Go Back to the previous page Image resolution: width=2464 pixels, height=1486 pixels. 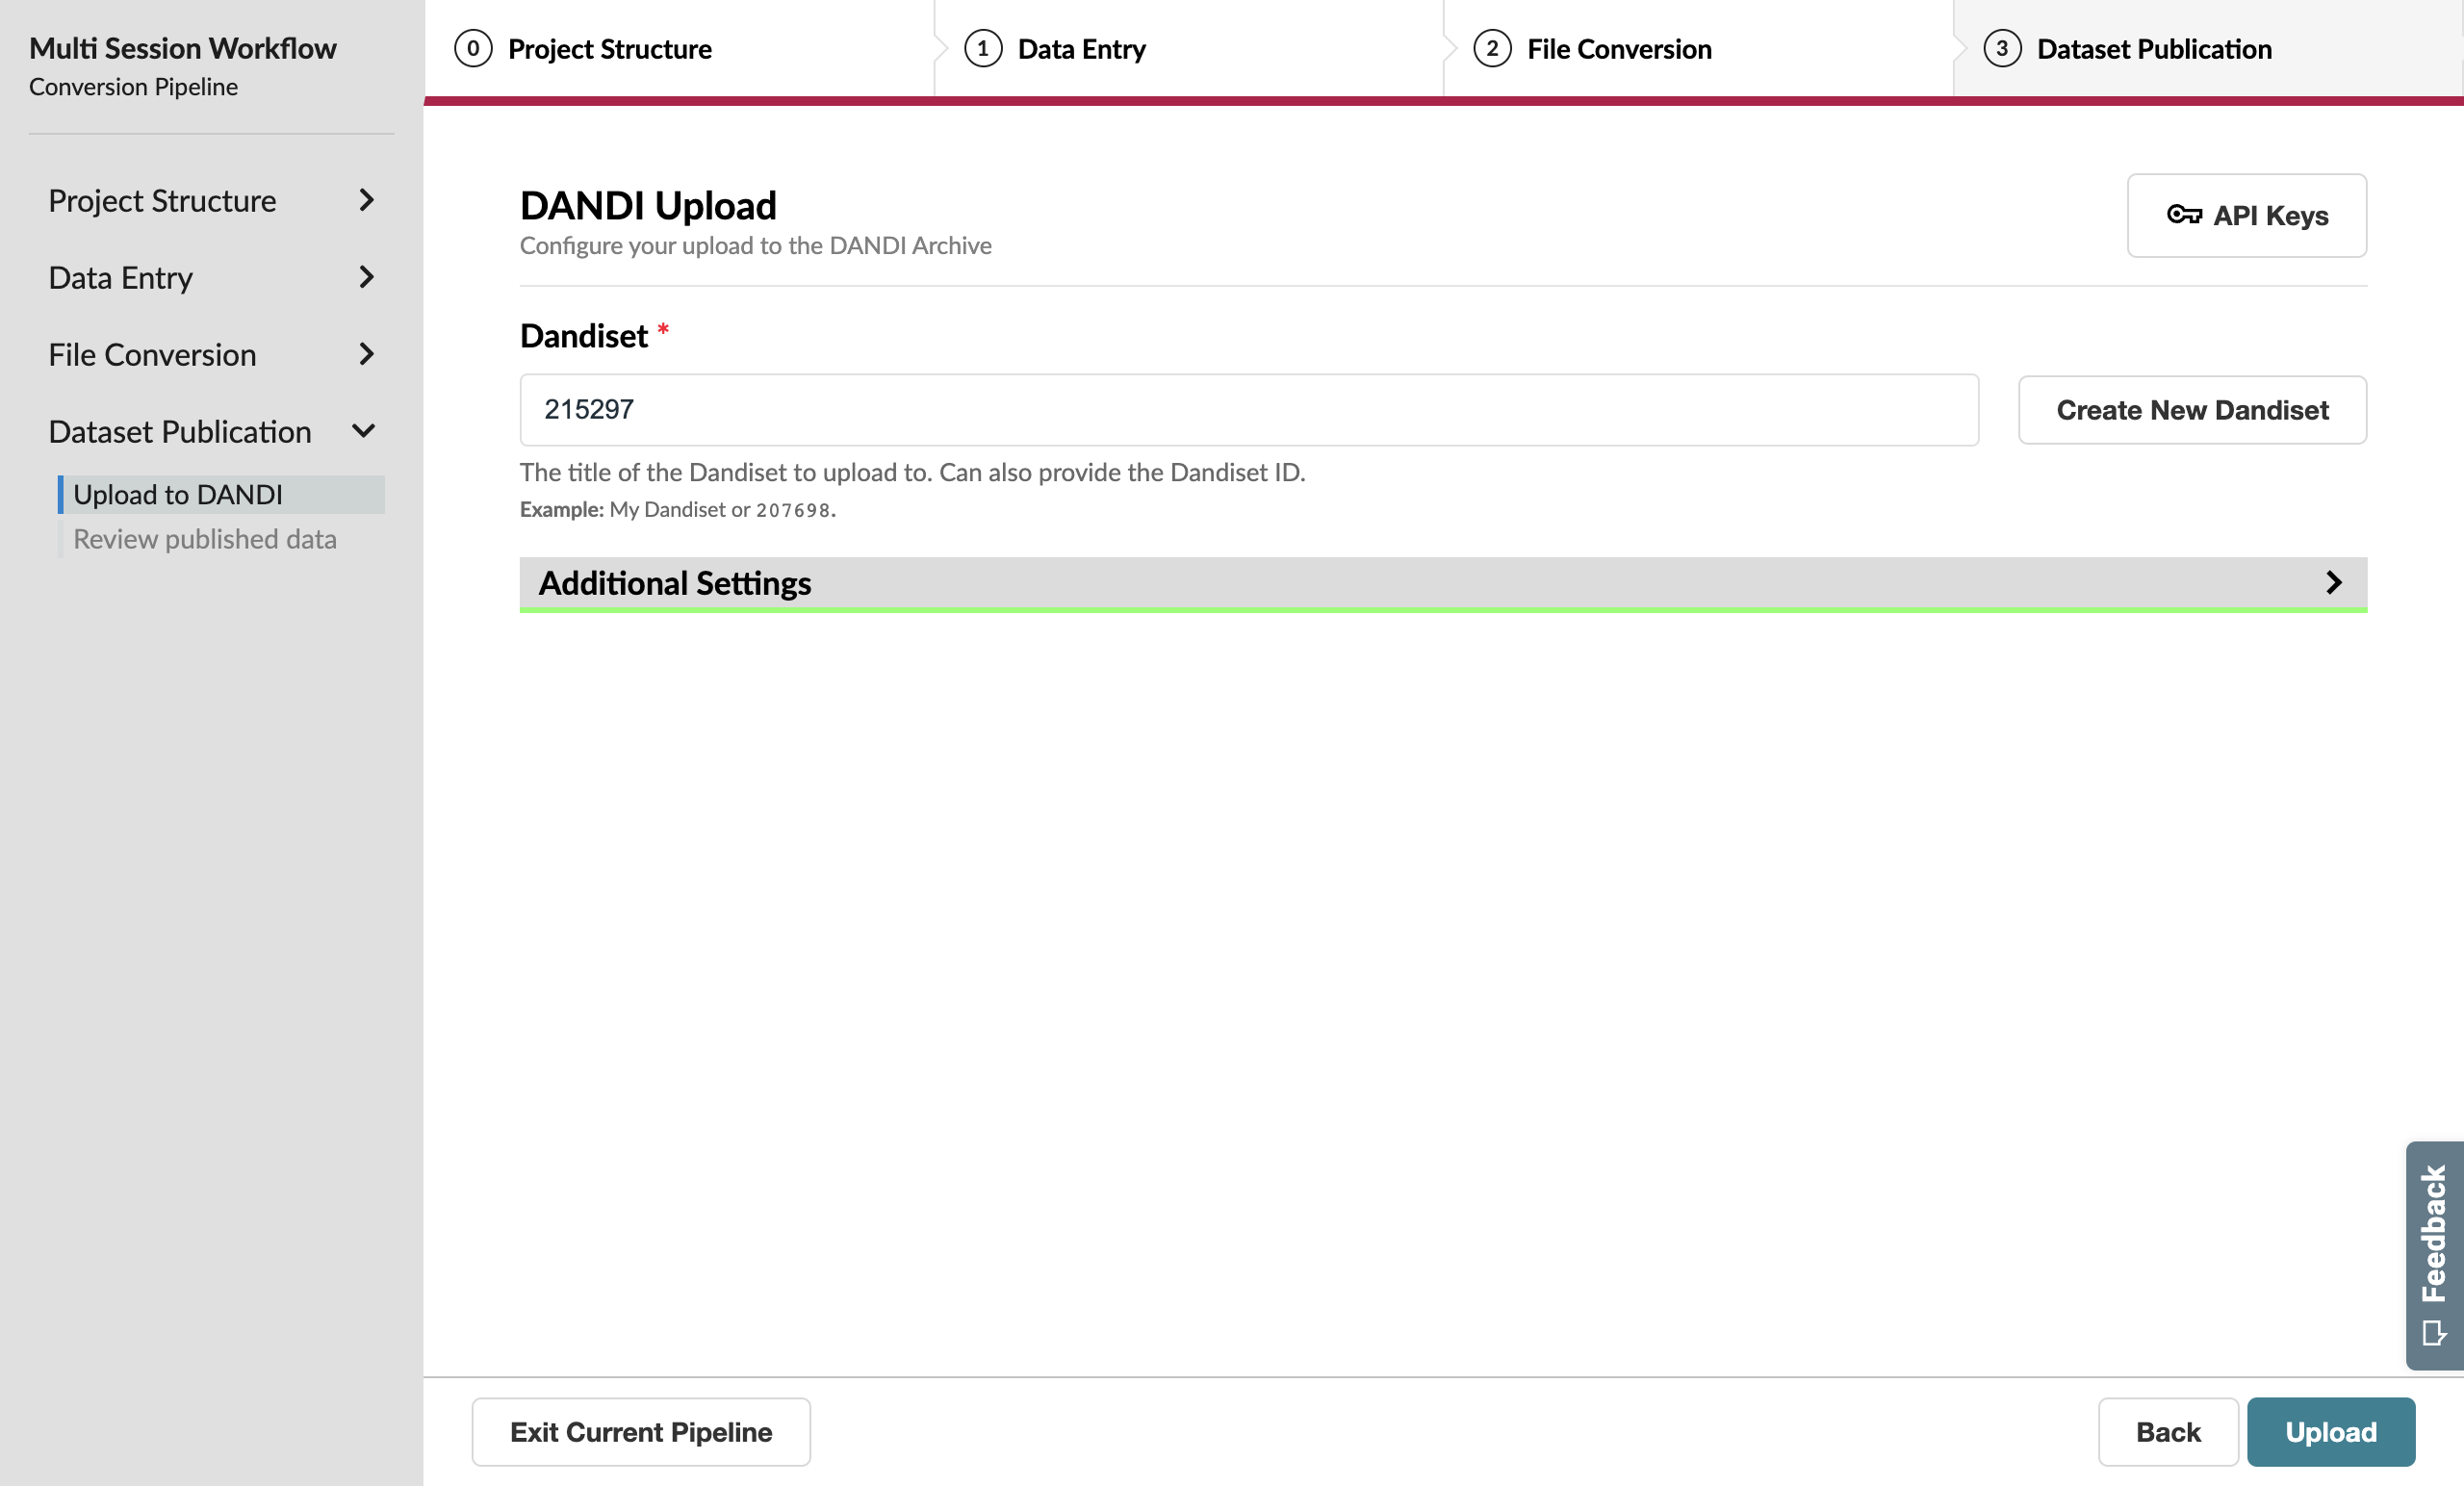click(x=2167, y=1432)
